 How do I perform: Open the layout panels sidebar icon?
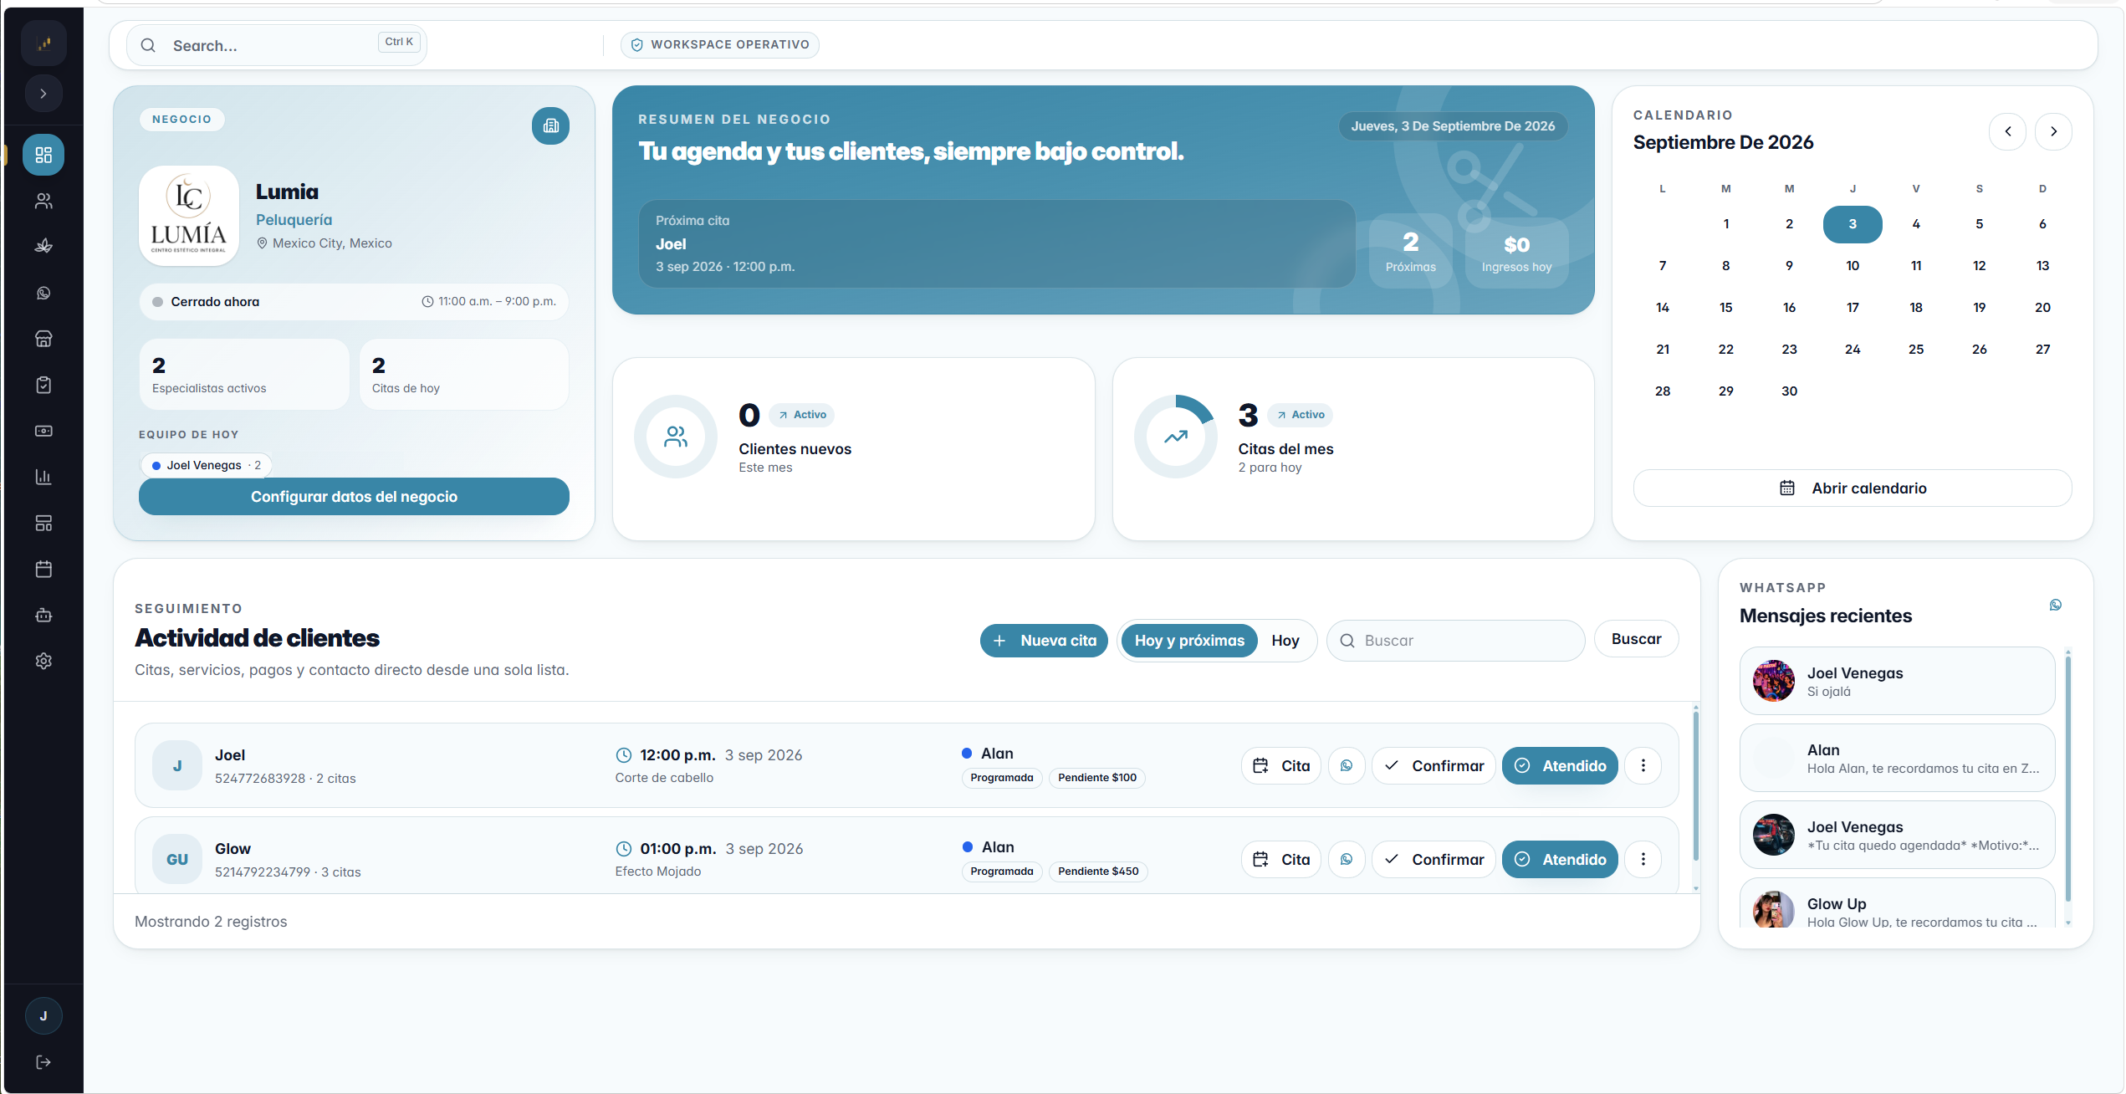point(43,523)
